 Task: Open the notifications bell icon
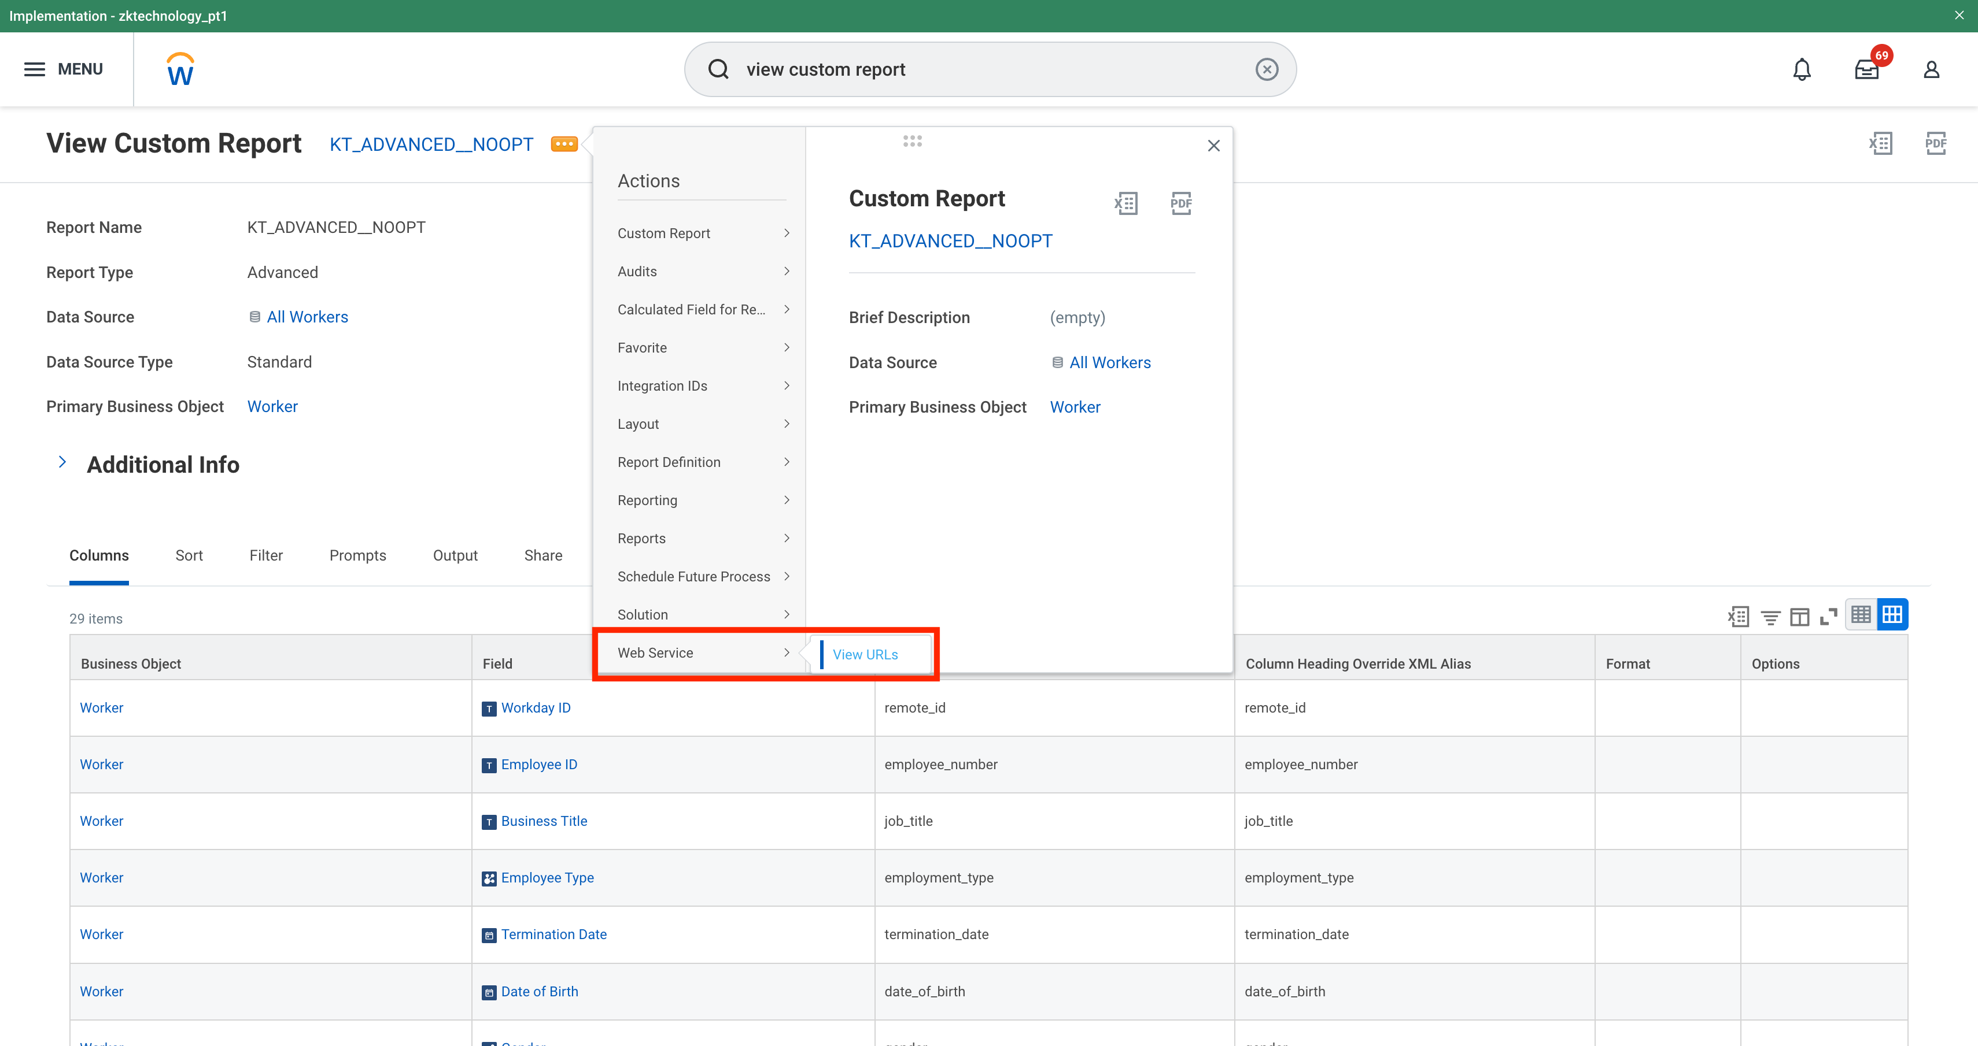coord(1802,70)
